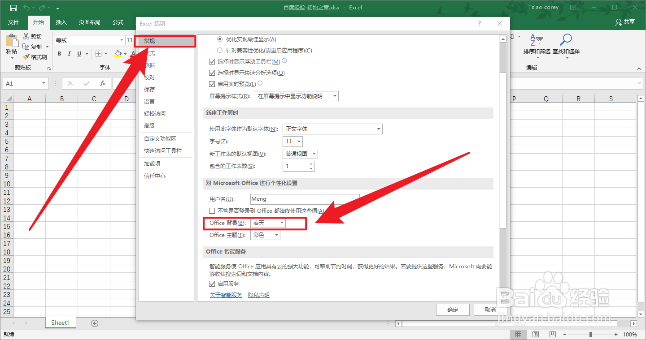Click the Undo arrow icon
Viewport: 646px width, 340px height.
[26, 8]
